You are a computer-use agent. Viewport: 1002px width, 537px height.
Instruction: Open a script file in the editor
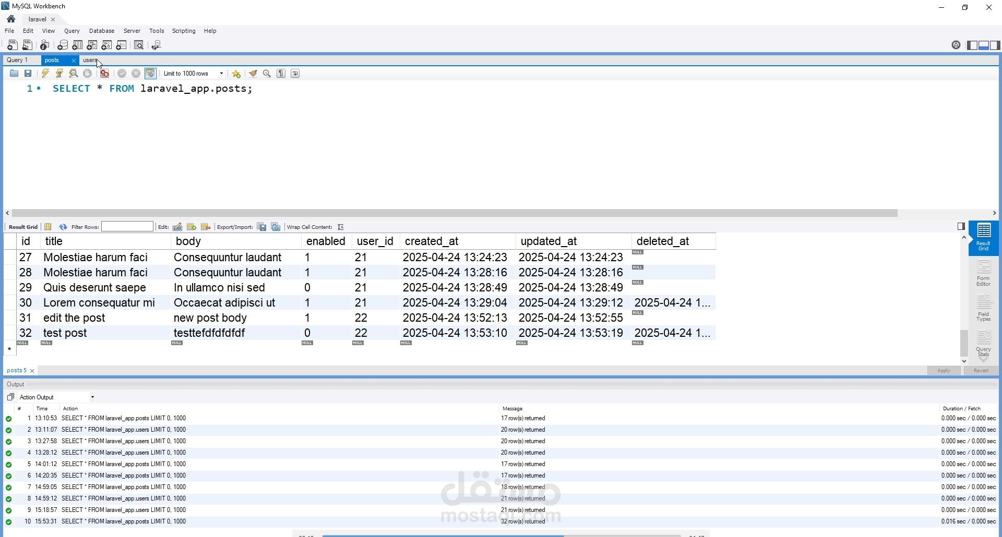[x=14, y=74]
